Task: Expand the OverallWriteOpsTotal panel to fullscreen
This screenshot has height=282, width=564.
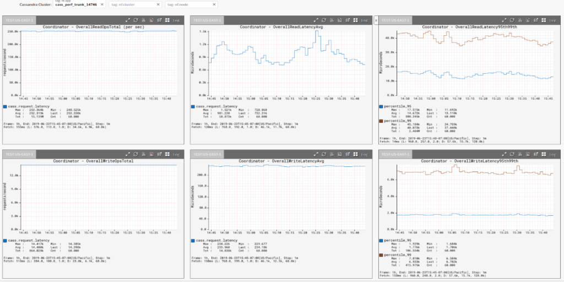Action: coord(128,154)
